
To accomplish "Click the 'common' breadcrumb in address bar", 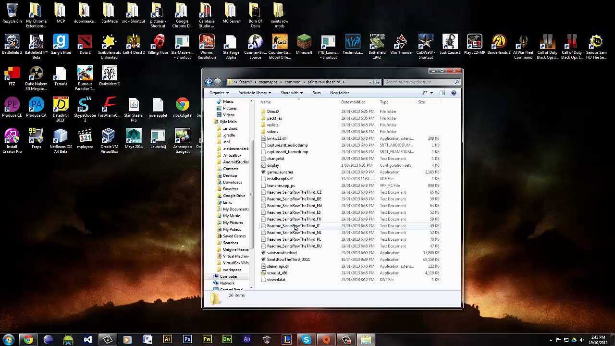I will click(x=292, y=82).
